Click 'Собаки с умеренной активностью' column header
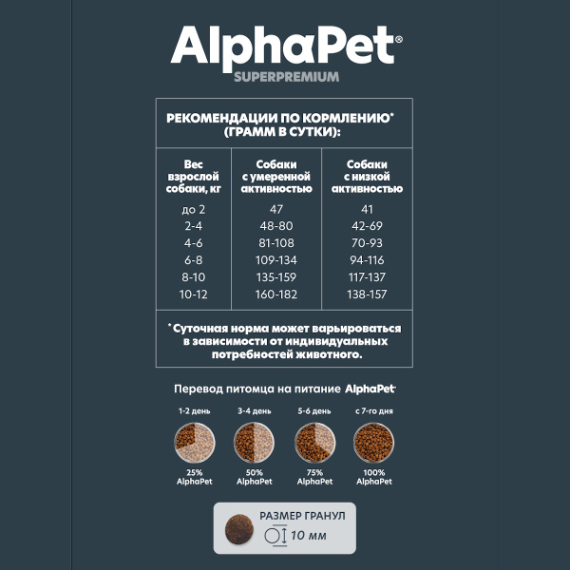570x570 pixels. 276,177
